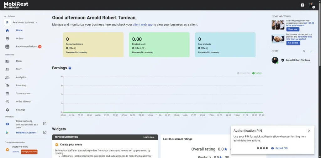
Task: Click the Analytics chart icon
Action: point(8,77)
